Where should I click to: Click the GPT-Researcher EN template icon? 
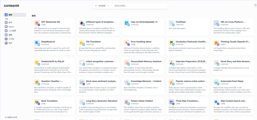tap(37, 23)
